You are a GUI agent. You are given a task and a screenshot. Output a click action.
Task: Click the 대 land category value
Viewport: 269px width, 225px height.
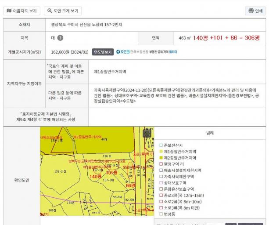pyautogui.click(x=53, y=38)
